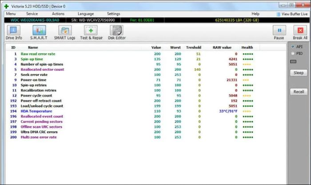Click the View Buffer Live icon
The image size is (311, 185).
pyautogui.click(x=279, y=14)
